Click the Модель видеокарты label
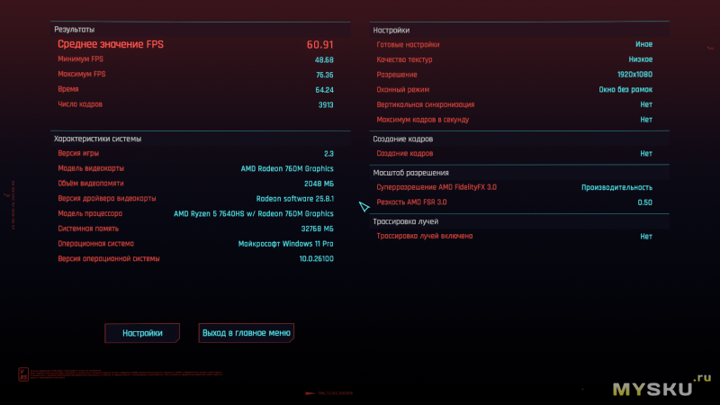Image resolution: width=720 pixels, height=405 pixels. pyautogui.click(x=91, y=168)
